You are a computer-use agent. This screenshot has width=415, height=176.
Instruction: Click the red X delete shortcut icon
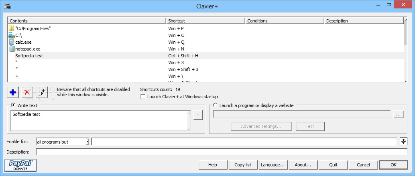[27, 92]
